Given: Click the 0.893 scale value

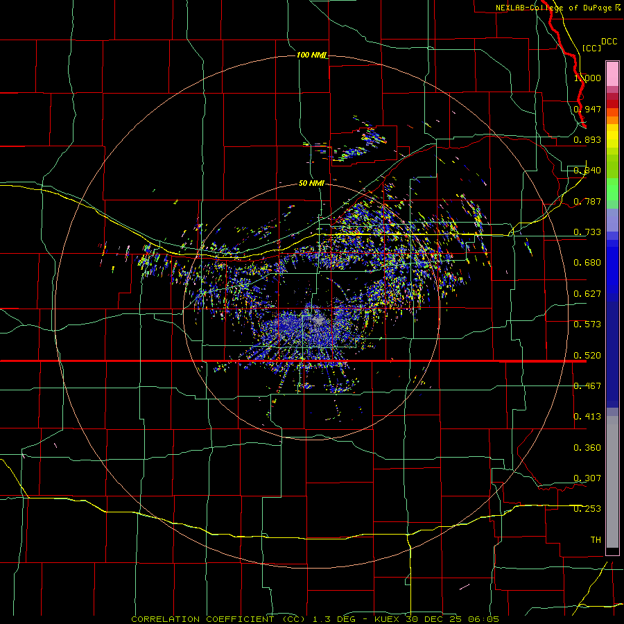Looking at the screenshot, I should point(587,139).
